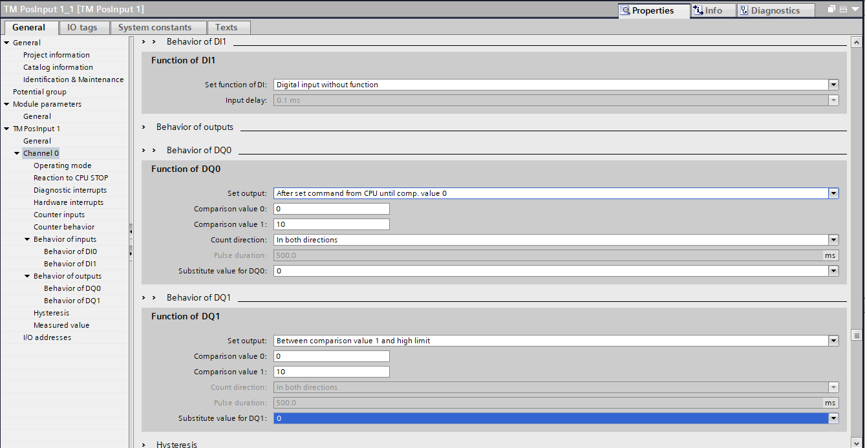This screenshot has width=865, height=448.
Task: Select Project information in the tree
Action: [56, 55]
